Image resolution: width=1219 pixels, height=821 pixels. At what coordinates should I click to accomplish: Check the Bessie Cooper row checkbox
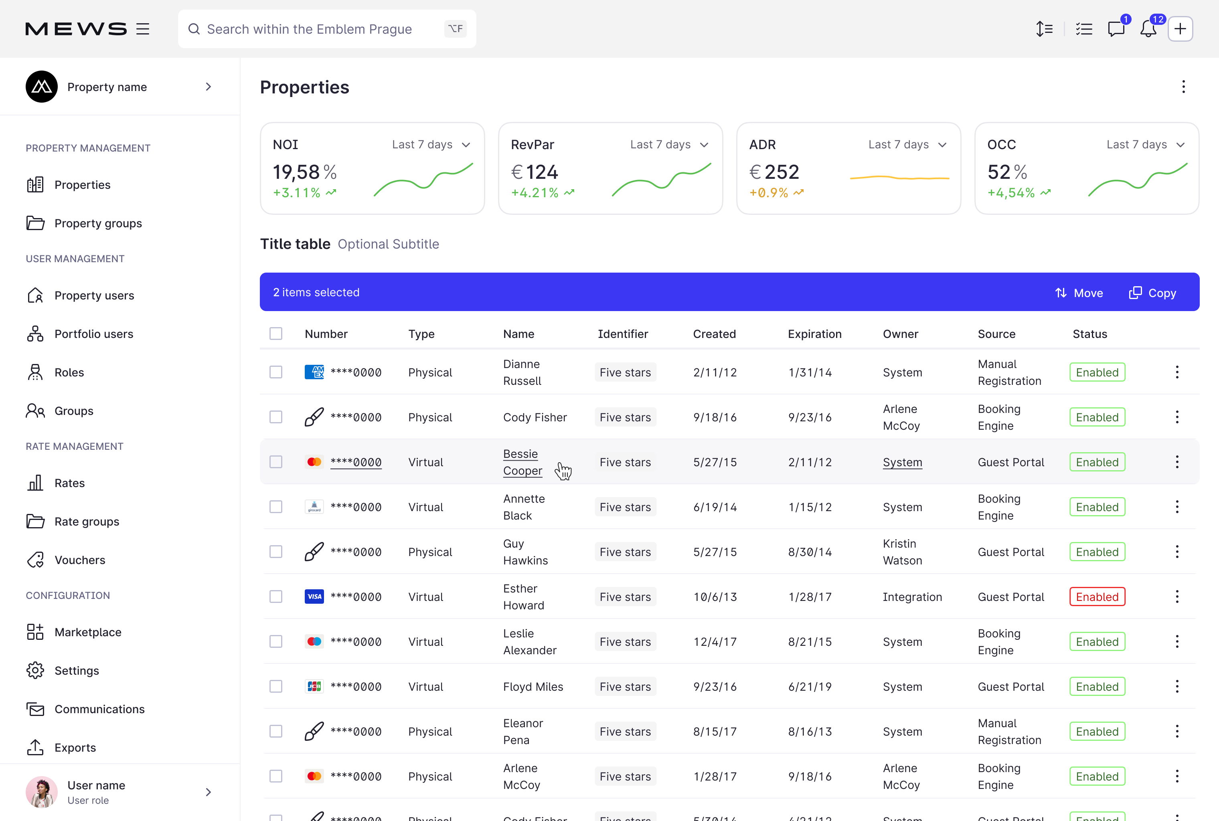(276, 462)
